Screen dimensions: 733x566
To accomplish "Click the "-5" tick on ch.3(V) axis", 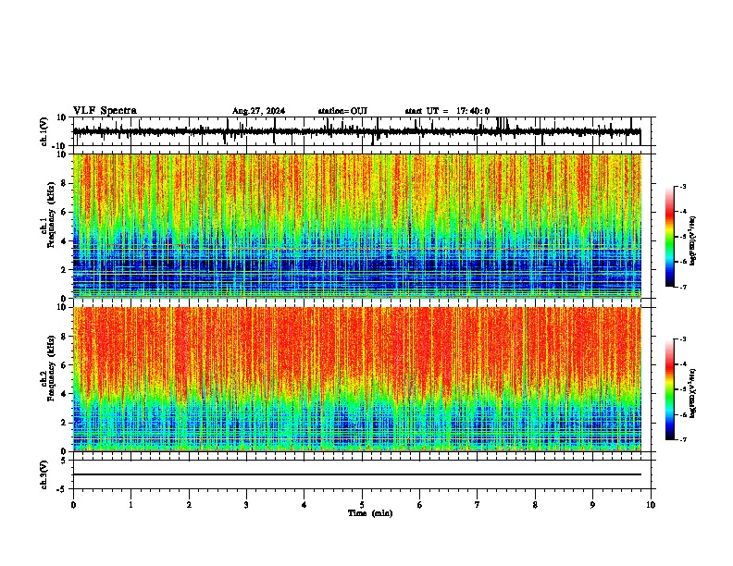I will (62, 489).
